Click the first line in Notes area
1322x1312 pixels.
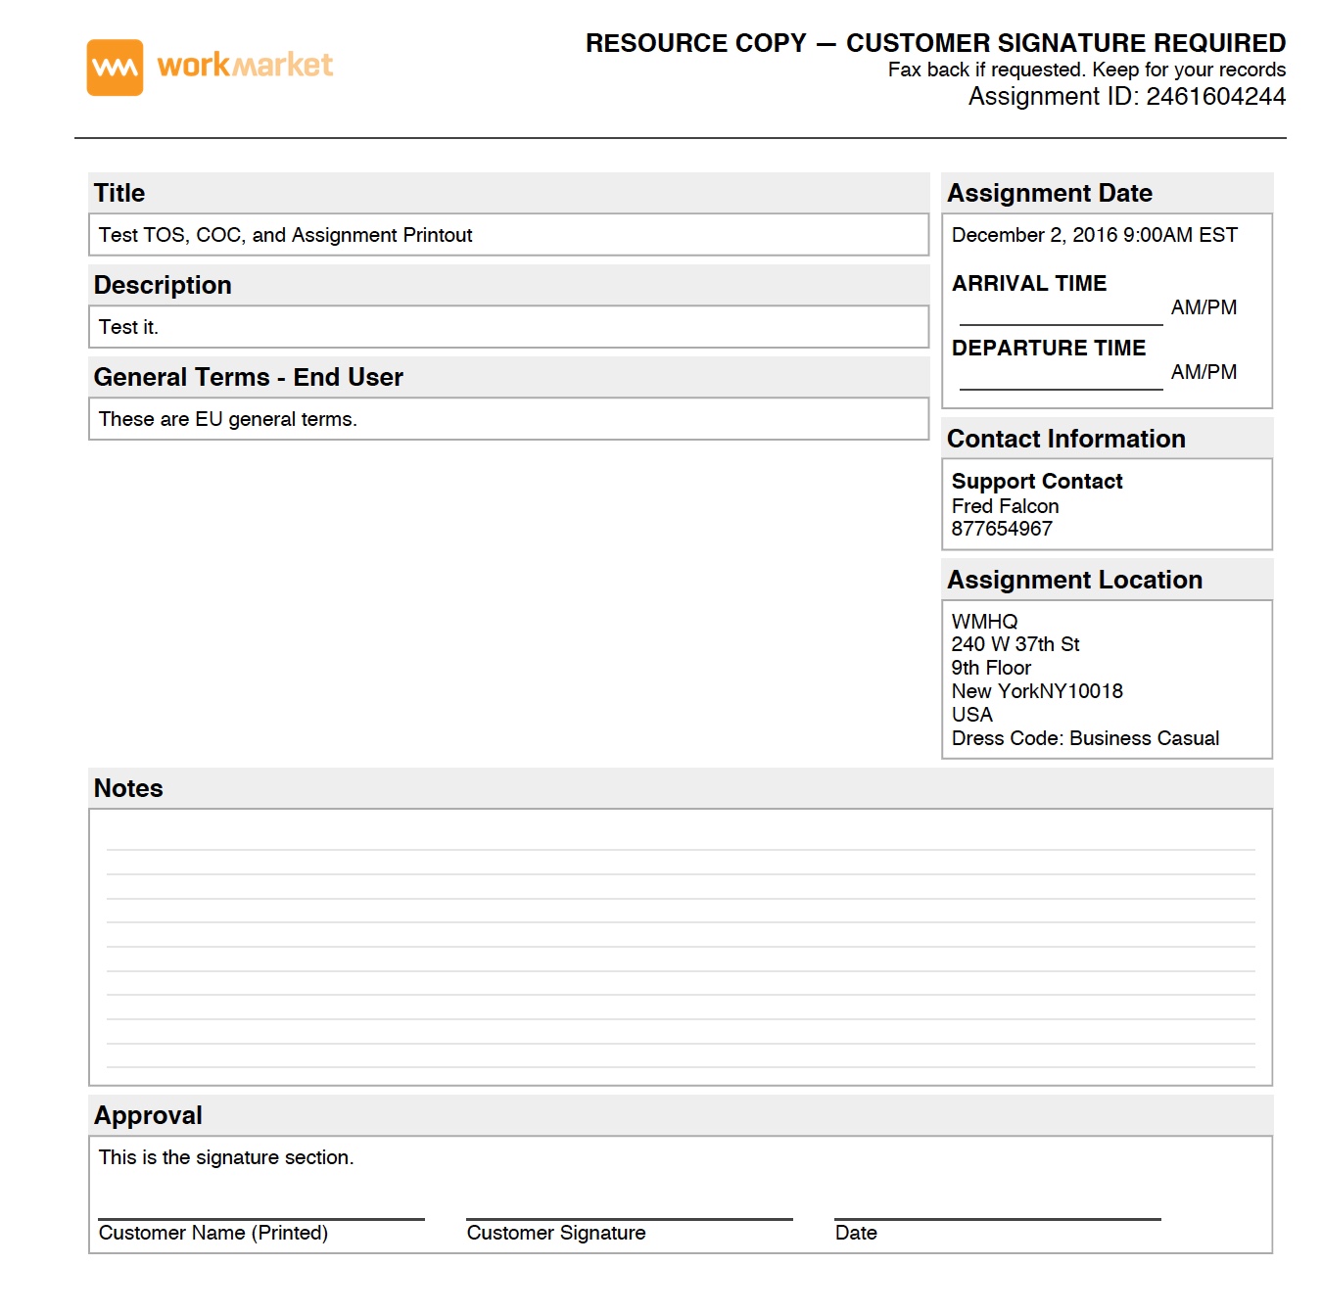click(x=681, y=847)
